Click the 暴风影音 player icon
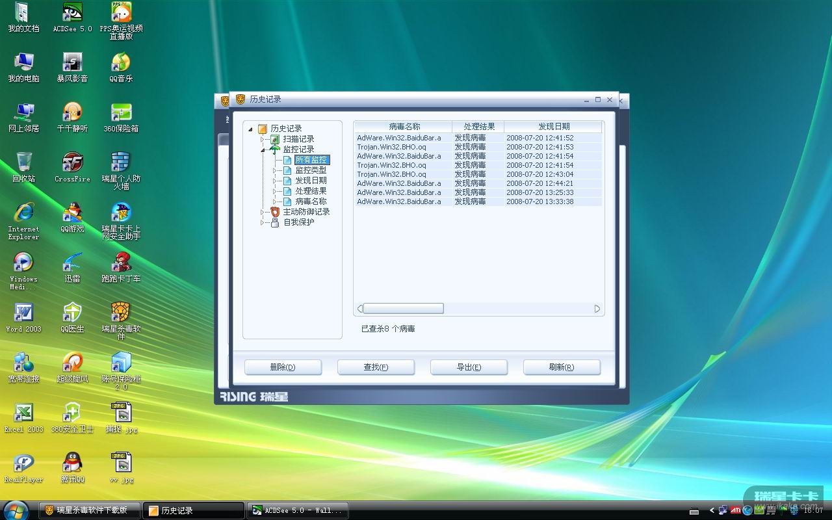Viewport: 832px width, 520px height. click(x=72, y=68)
